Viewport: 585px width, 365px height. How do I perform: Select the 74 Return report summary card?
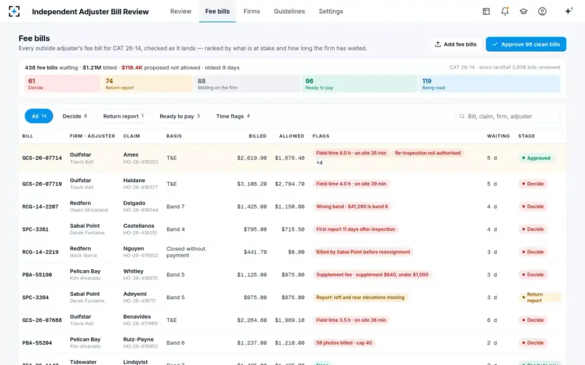pyautogui.click(x=147, y=84)
